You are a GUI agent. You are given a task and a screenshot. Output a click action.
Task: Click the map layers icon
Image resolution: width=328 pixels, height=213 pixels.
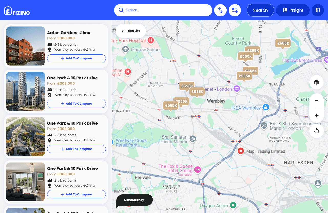click(316, 82)
